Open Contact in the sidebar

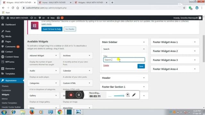coord(9,52)
